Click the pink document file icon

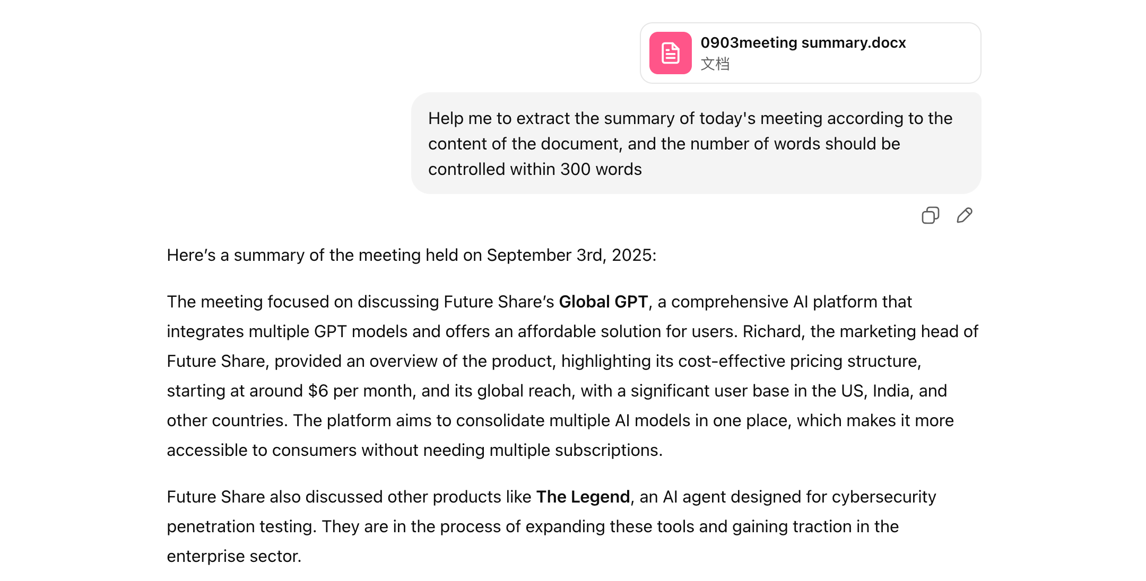670,53
